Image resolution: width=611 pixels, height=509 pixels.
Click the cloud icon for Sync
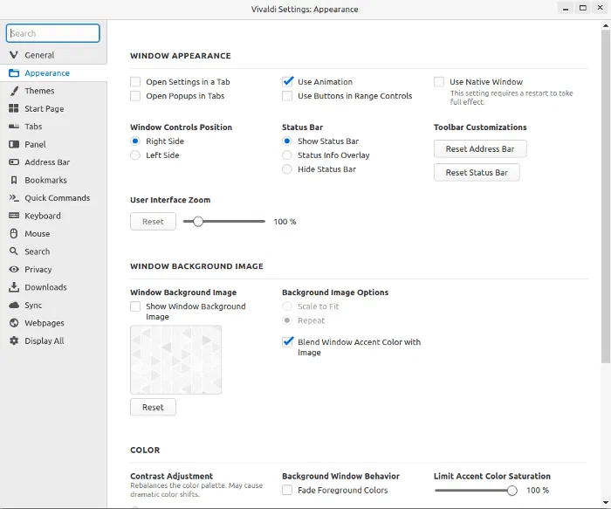pyautogui.click(x=14, y=305)
